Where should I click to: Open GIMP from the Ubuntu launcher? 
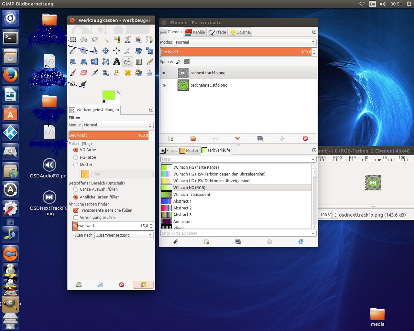coord(10,304)
